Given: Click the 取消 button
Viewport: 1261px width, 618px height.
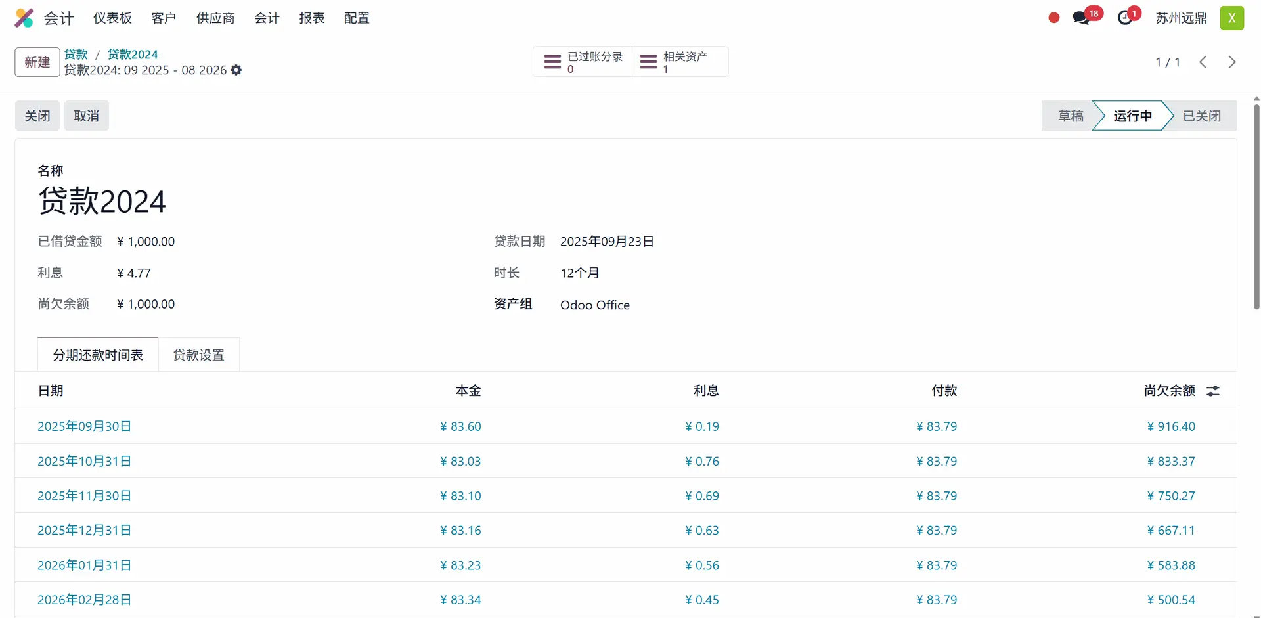Looking at the screenshot, I should 86,116.
